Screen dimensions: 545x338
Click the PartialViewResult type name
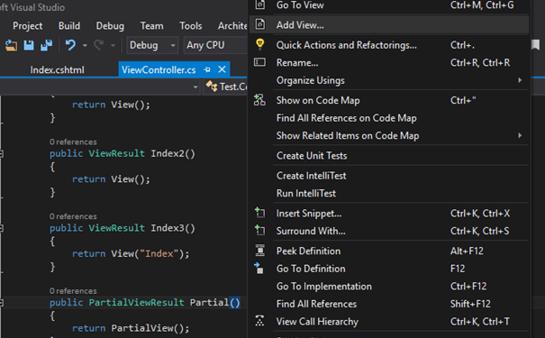click(x=136, y=302)
